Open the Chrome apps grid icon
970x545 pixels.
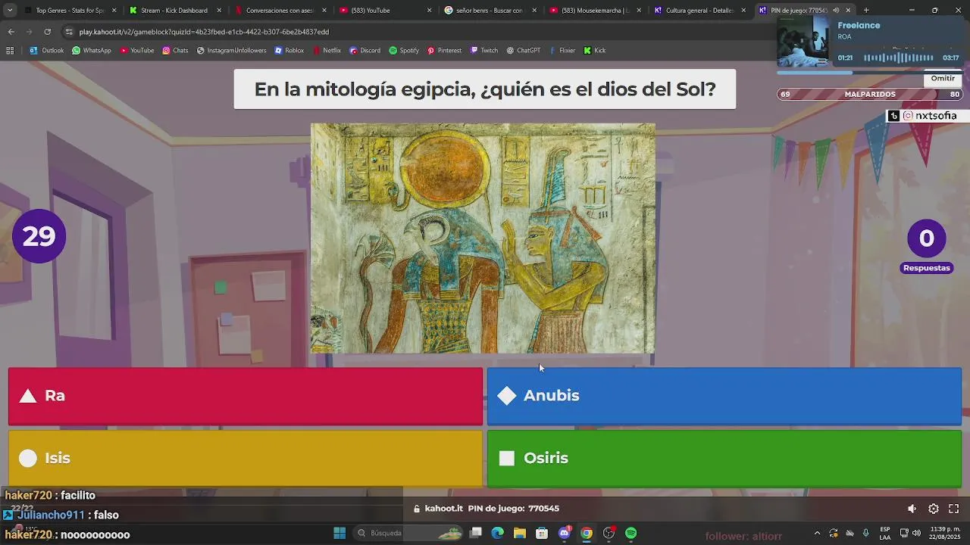coord(10,51)
